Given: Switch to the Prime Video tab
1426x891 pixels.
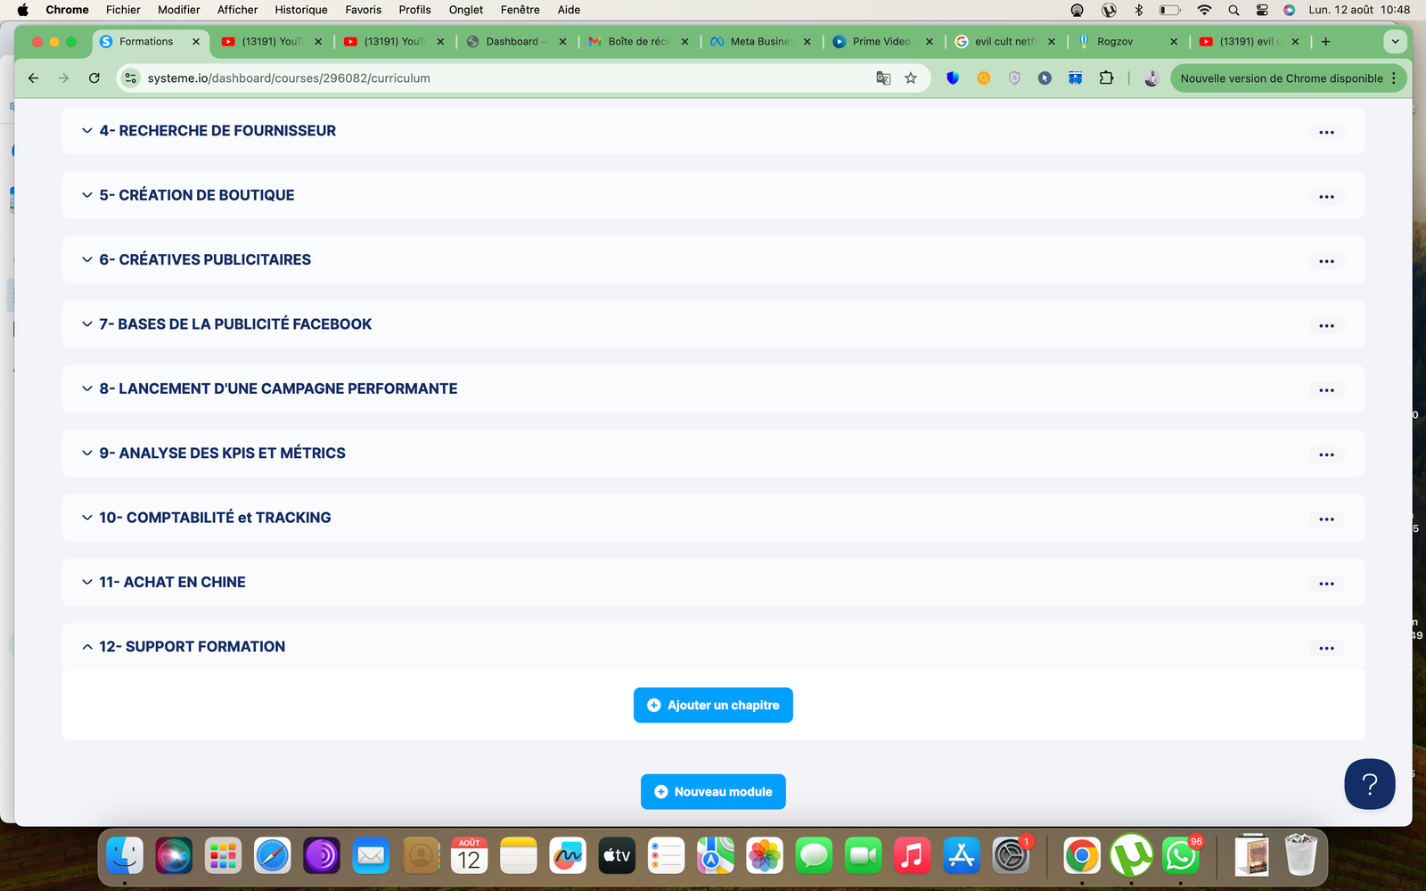Looking at the screenshot, I should pos(880,42).
